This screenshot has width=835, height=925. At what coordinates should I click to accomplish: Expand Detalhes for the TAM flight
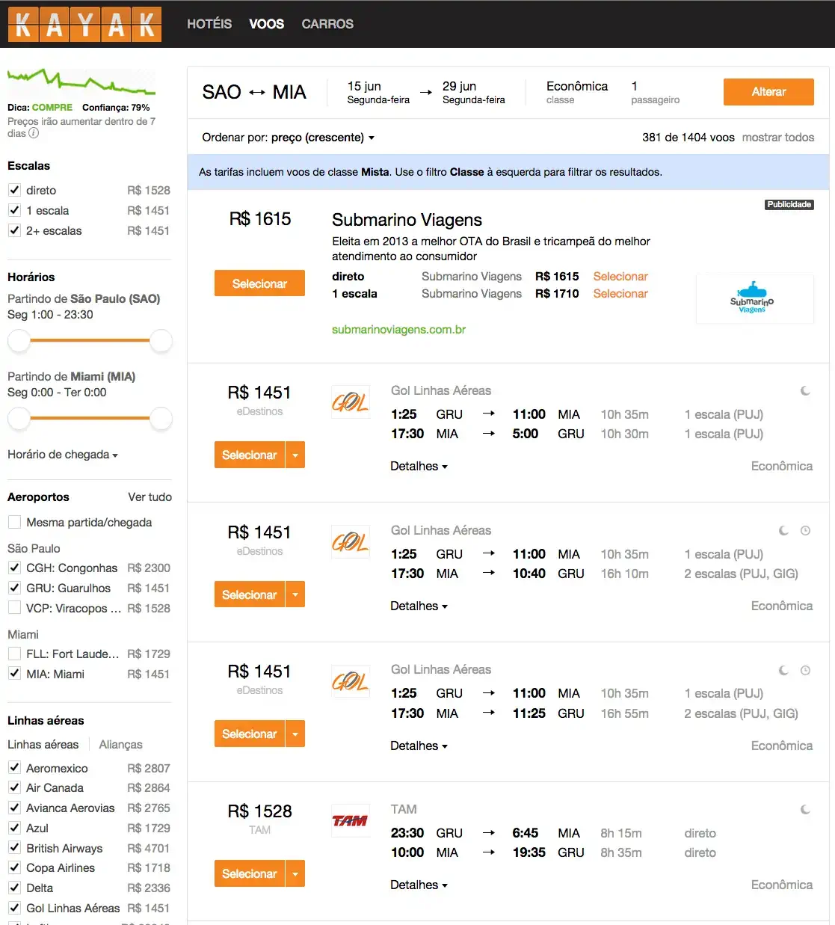click(419, 885)
